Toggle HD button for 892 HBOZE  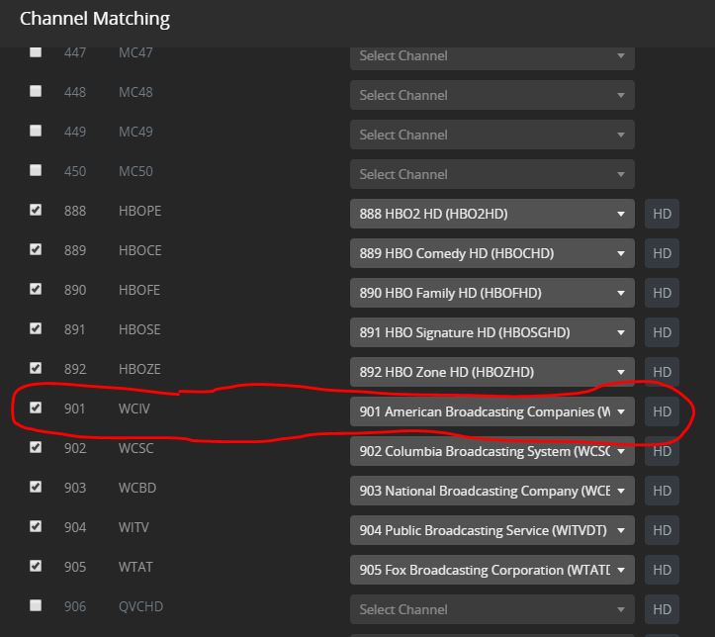point(662,372)
